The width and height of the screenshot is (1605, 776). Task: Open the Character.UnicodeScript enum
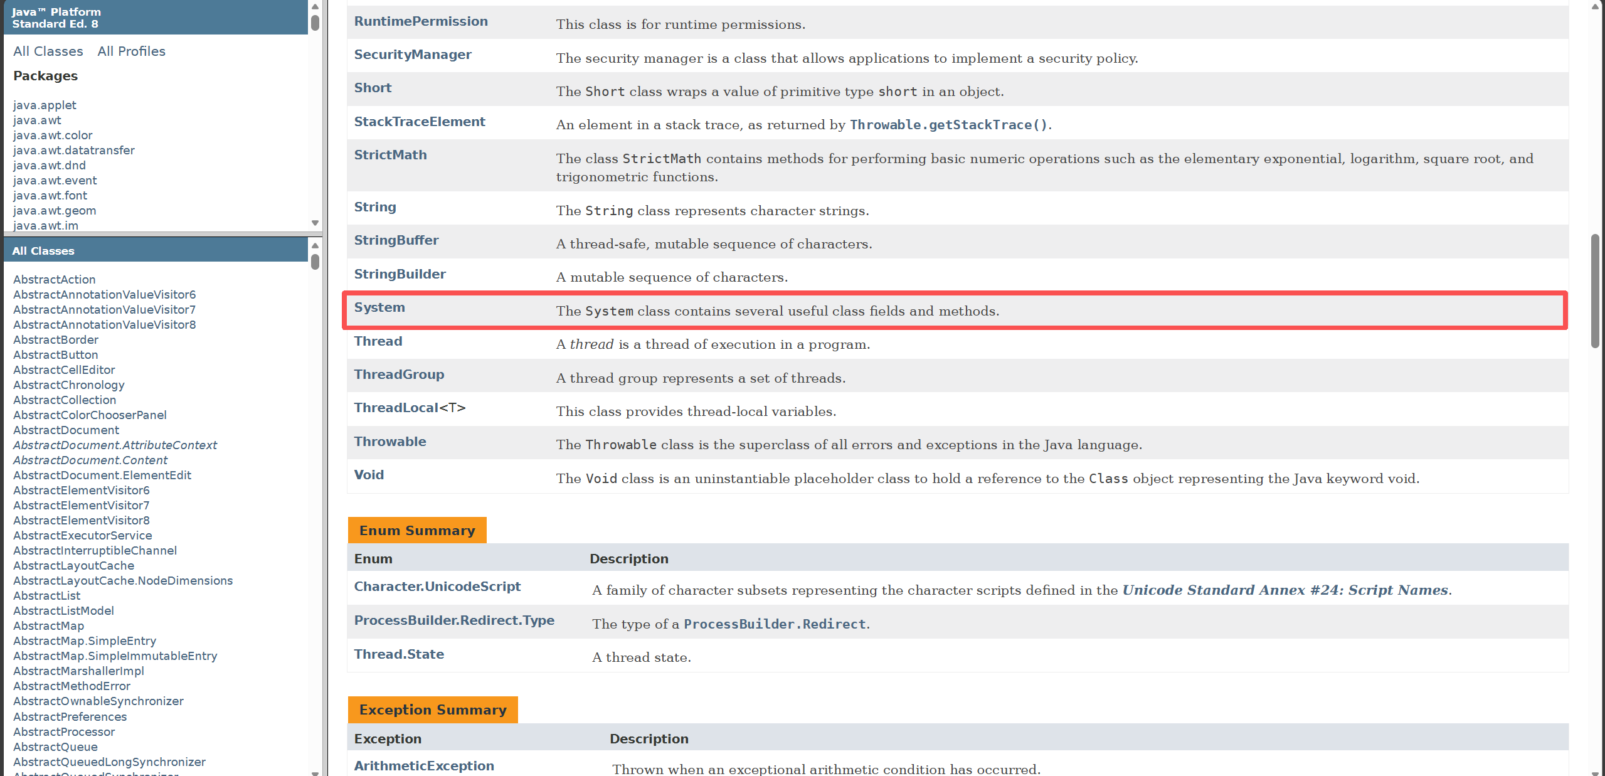click(437, 587)
